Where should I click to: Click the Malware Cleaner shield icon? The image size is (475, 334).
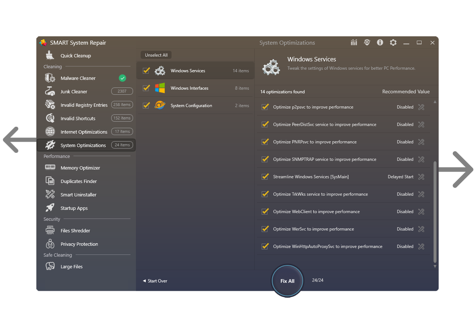click(50, 78)
